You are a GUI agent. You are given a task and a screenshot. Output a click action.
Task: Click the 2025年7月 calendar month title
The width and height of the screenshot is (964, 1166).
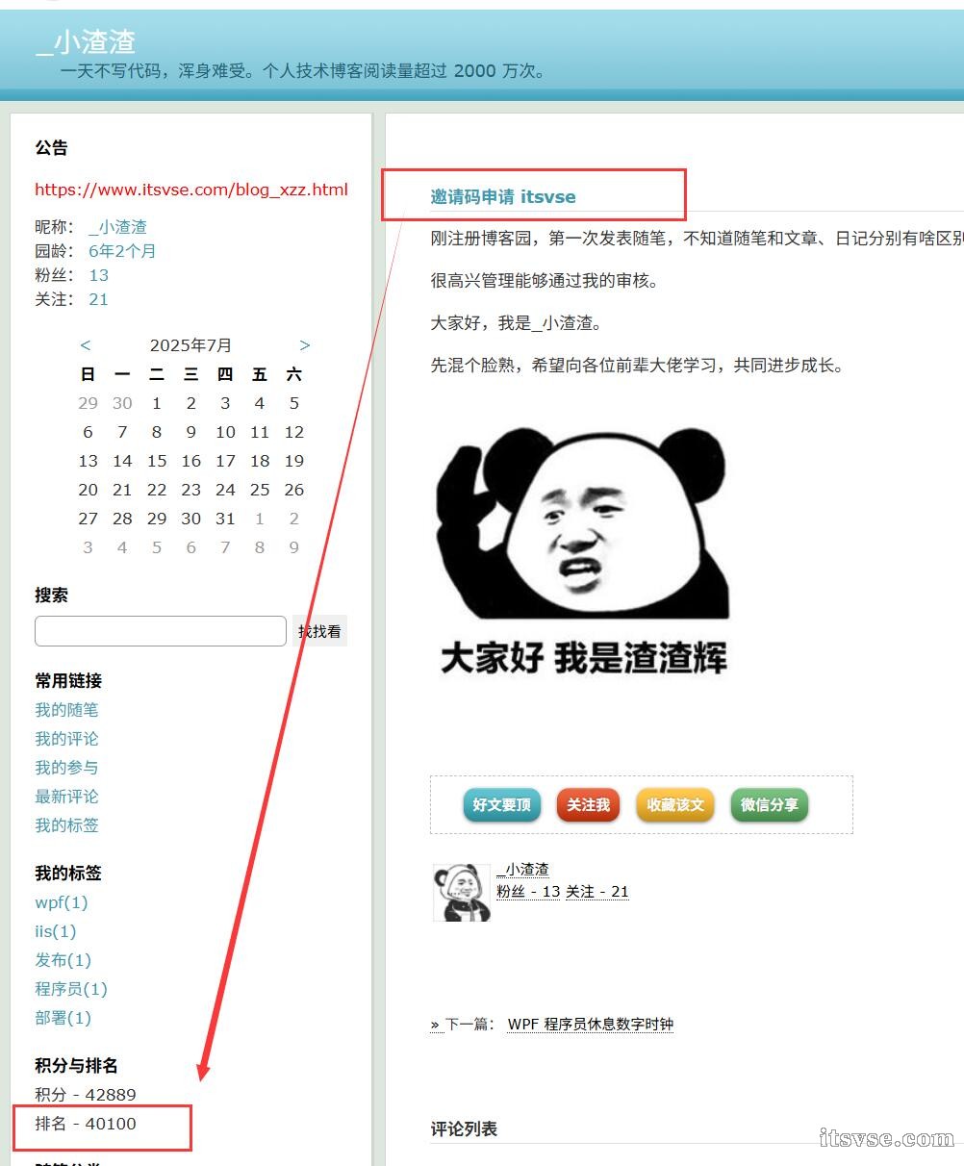(190, 345)
